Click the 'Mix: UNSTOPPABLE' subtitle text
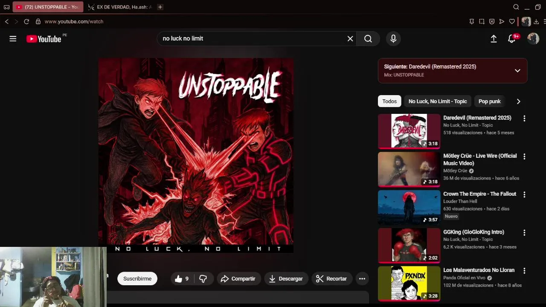Viewport: 546px width, 307px height. pos(404,75)
